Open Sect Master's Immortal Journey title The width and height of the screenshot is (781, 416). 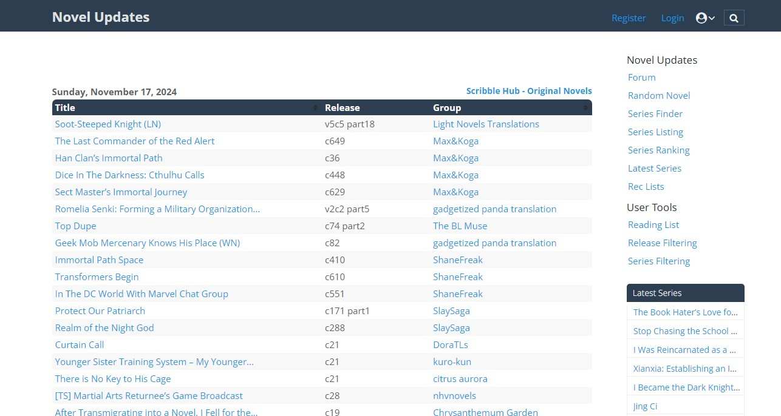tap(121, 192)
